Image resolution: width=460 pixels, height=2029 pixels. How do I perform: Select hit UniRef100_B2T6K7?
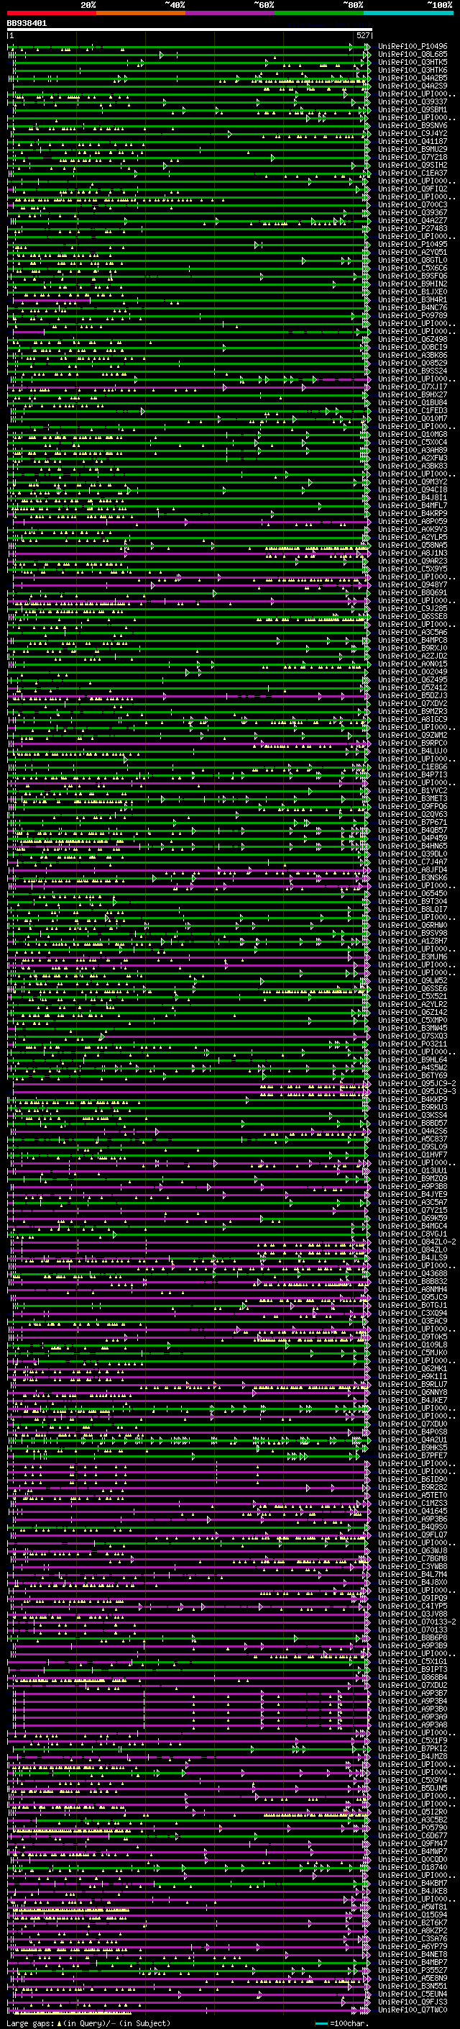pyautogui.click(x=413, y=1922)
